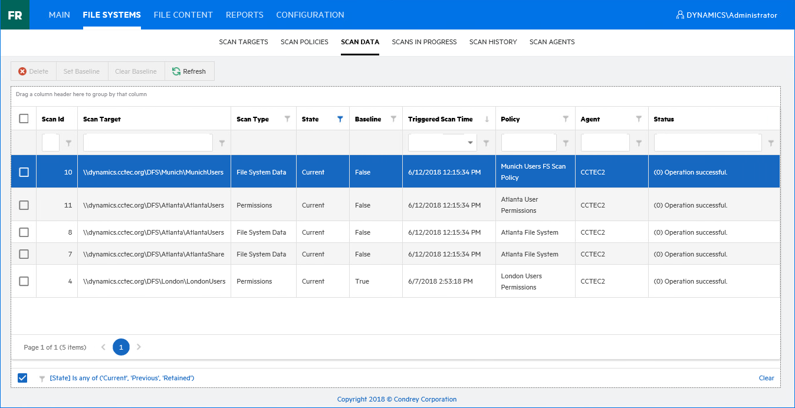Clear the applied State filter
The height and width of the screenshot is (408, 795).
click(x=766, y=378)
